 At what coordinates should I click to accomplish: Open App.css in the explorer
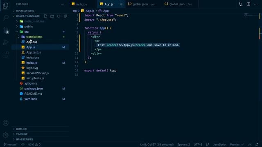coord(40,42)
